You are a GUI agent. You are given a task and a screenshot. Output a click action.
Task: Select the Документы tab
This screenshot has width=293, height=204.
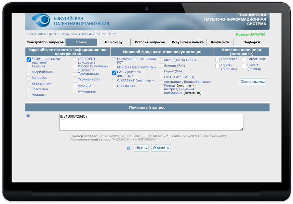[220, 42]
